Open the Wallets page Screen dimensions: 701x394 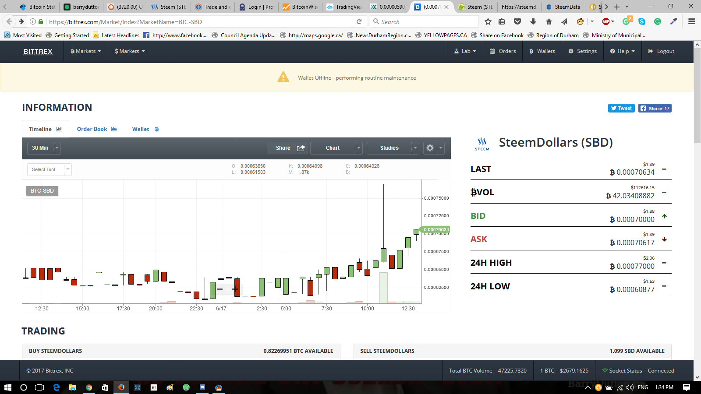[x=542, y=51]
